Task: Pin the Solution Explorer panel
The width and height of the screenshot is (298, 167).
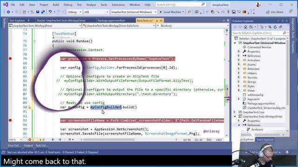Action: click(283, 21)
